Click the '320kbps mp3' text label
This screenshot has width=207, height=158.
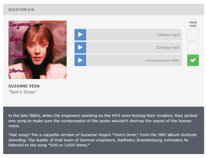pyautogui.click(x=168, y=48)
